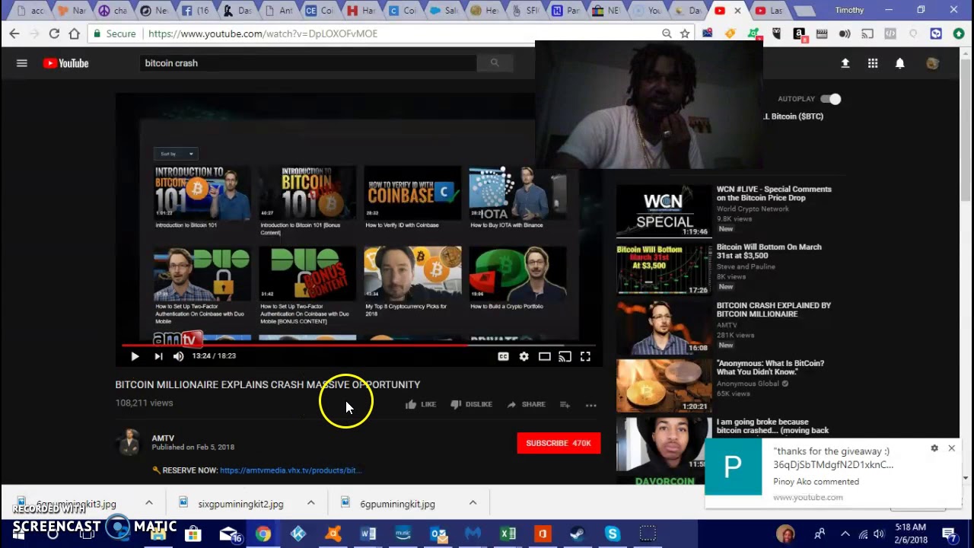Viewport: 974px width, 548px height.
Task: Cast the video with the player cast icon
Action: click(565, 356)
